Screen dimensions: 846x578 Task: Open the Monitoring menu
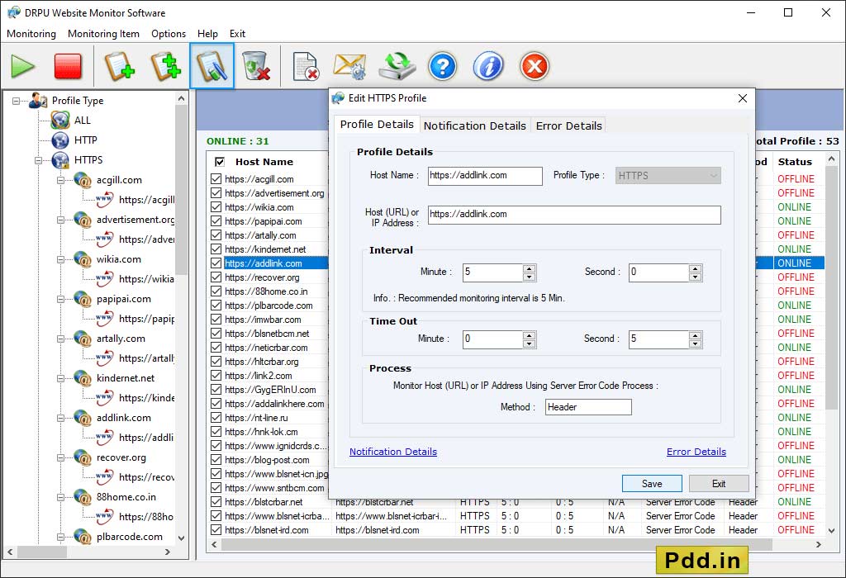point(31,33)
